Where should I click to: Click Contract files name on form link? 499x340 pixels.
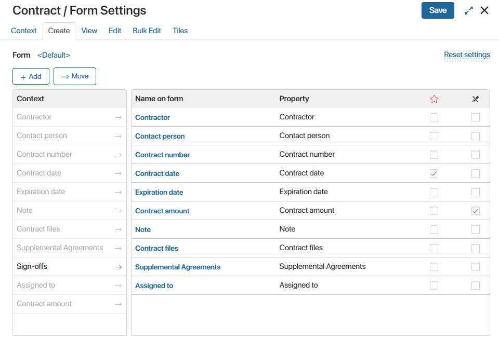156,249
